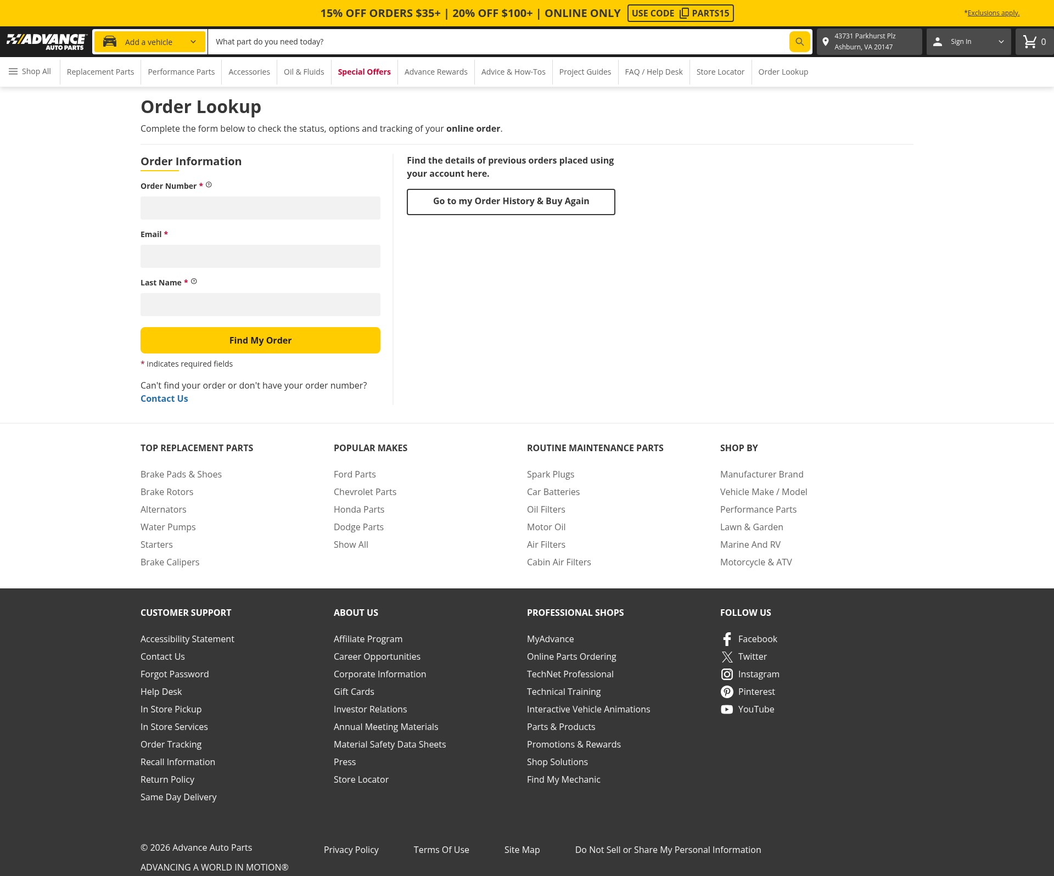Click the store location pin icon

(x=826, y=42)
